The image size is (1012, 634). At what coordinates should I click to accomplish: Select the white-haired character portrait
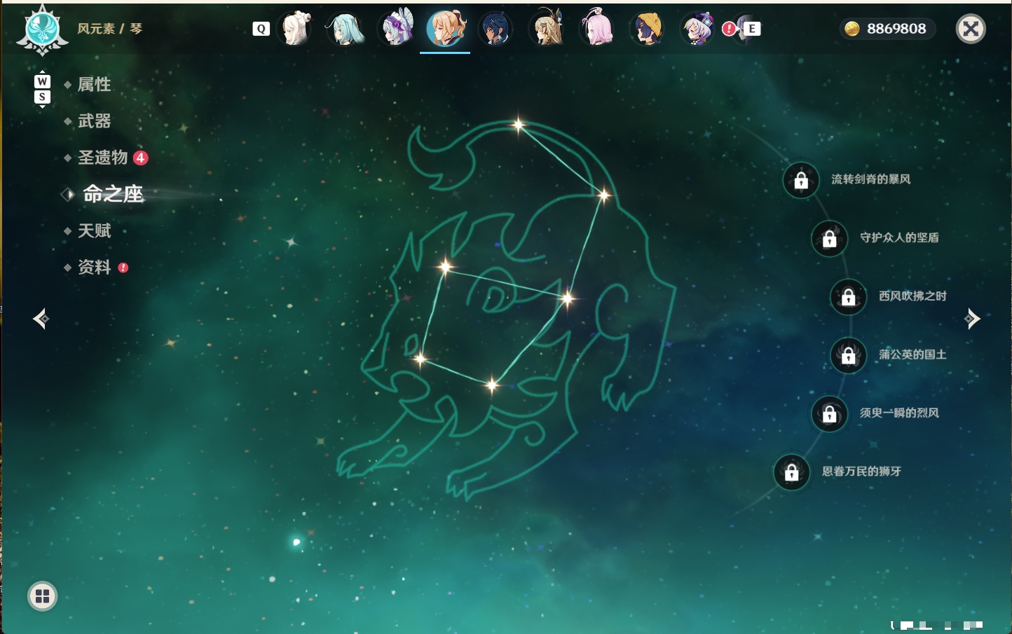coord(295,29)
